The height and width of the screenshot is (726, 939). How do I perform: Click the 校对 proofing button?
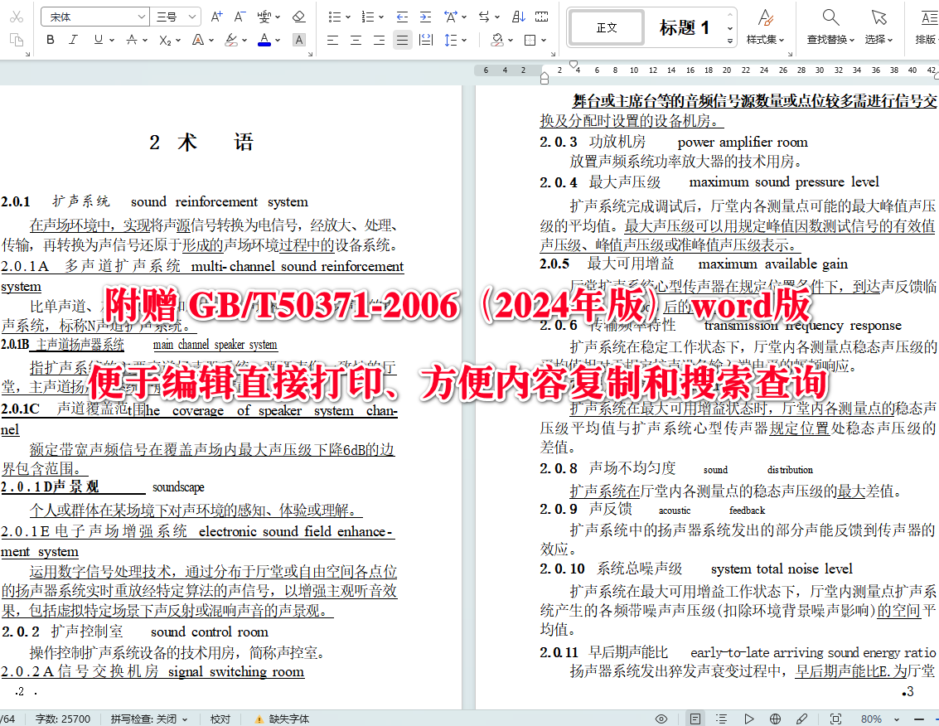(x=220, y=718)
